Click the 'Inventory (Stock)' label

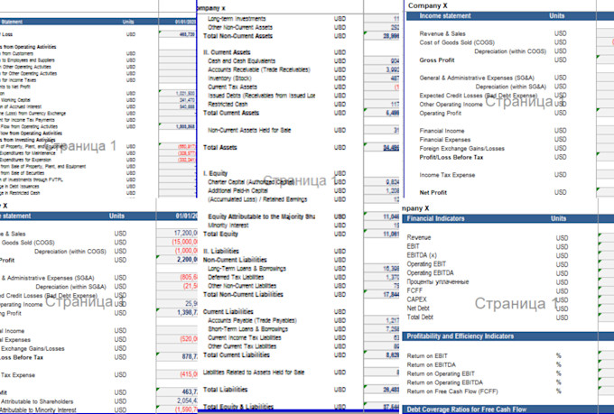[229, 78]
